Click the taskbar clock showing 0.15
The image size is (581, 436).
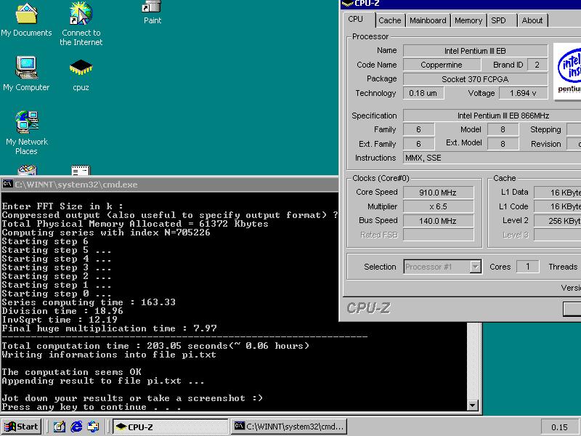(x=559, y=427)
